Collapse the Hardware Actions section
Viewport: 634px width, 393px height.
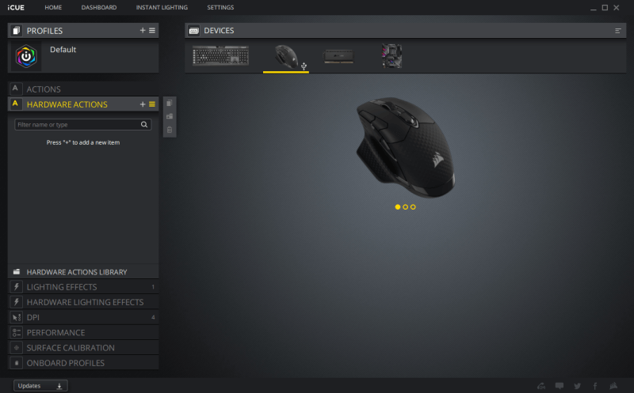83,104
